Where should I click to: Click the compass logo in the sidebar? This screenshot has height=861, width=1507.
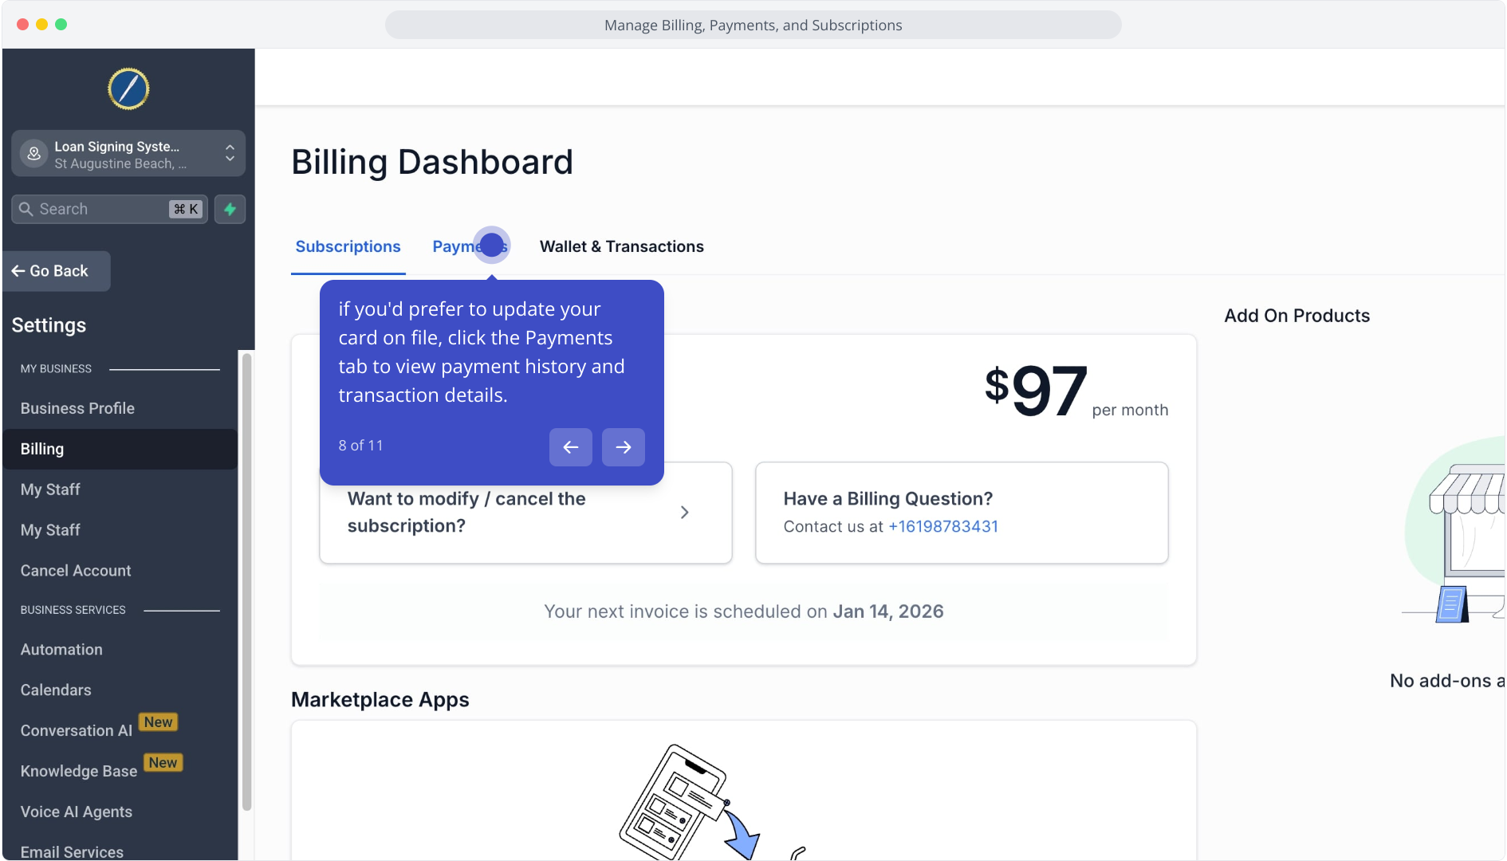[128, 88]
